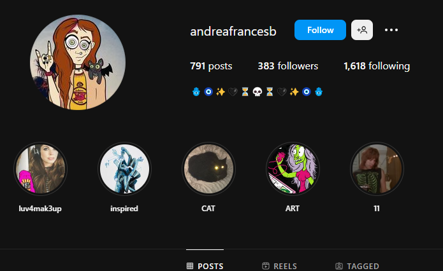Switch to the TAGGED tab
Screen dimensions: 443x271
coord(357,266)
